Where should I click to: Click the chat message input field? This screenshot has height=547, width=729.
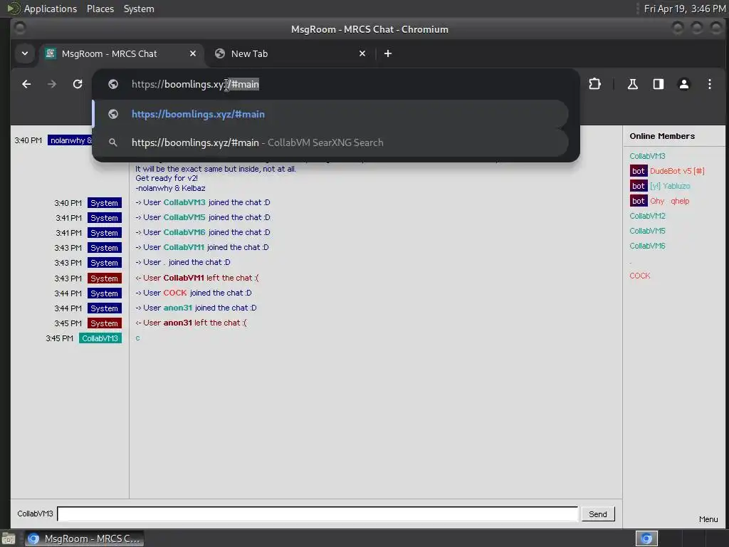point(318,514)
